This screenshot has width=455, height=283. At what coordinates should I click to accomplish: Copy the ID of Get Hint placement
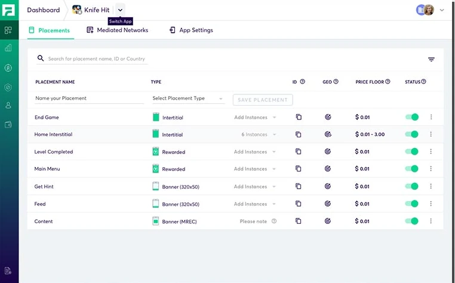[299, 186]
